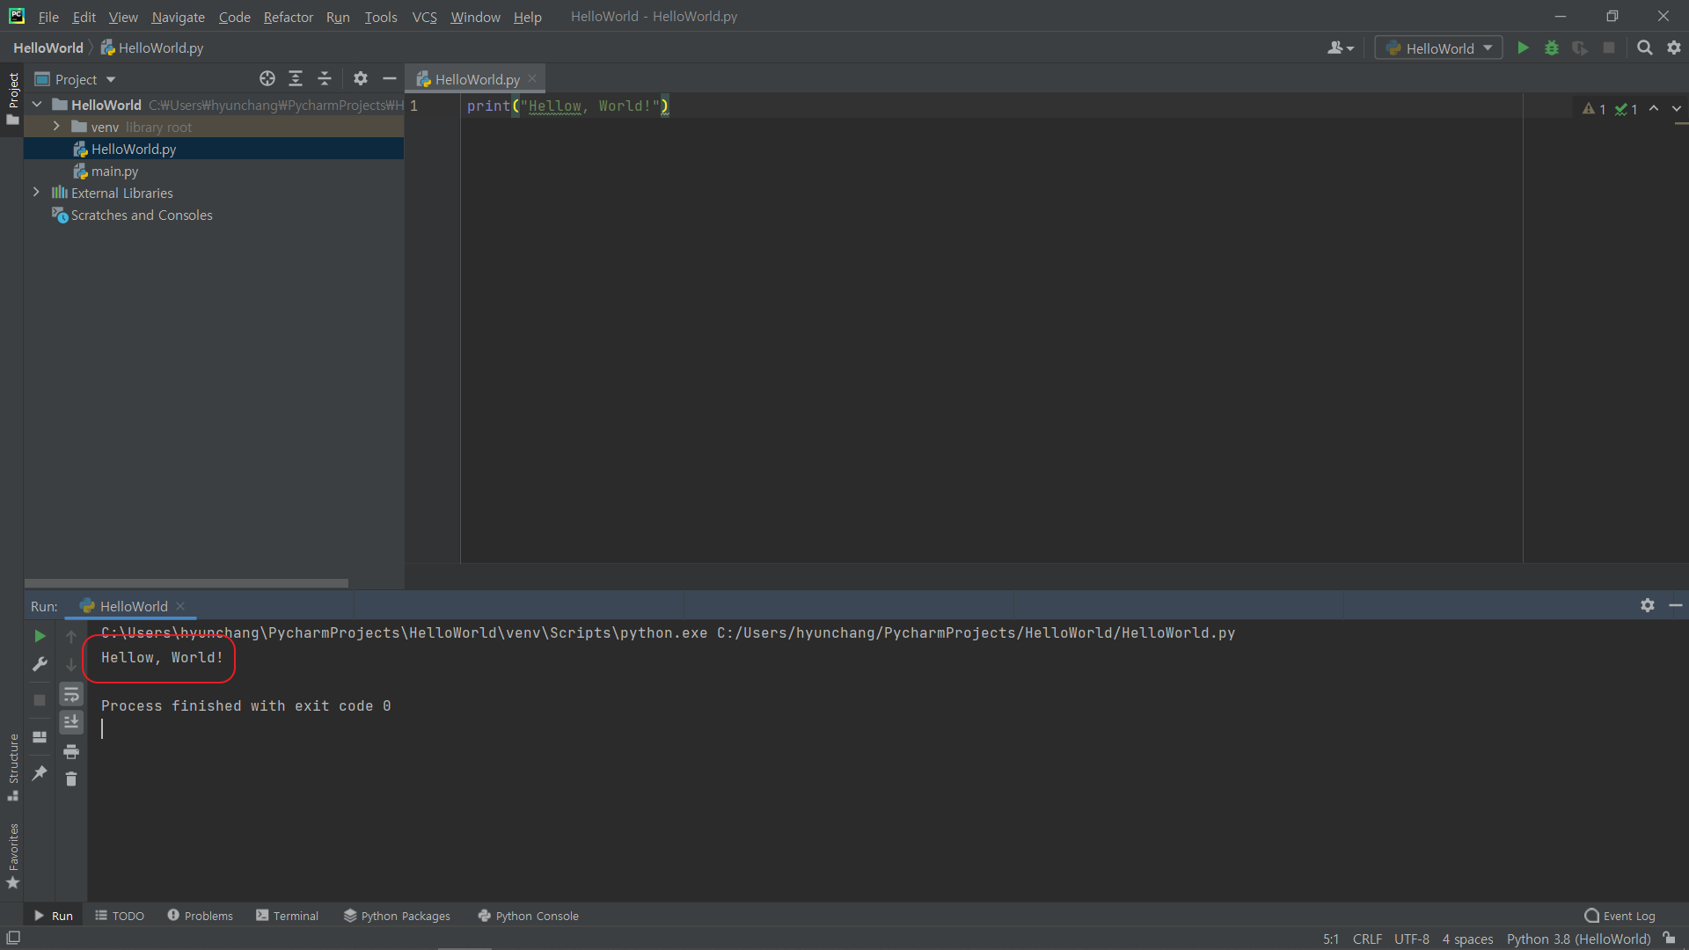This screenshot has height=950, width=1689.
Task: Click the Locate/Select Opened File target icon
Action: click(x=267, y=79)
